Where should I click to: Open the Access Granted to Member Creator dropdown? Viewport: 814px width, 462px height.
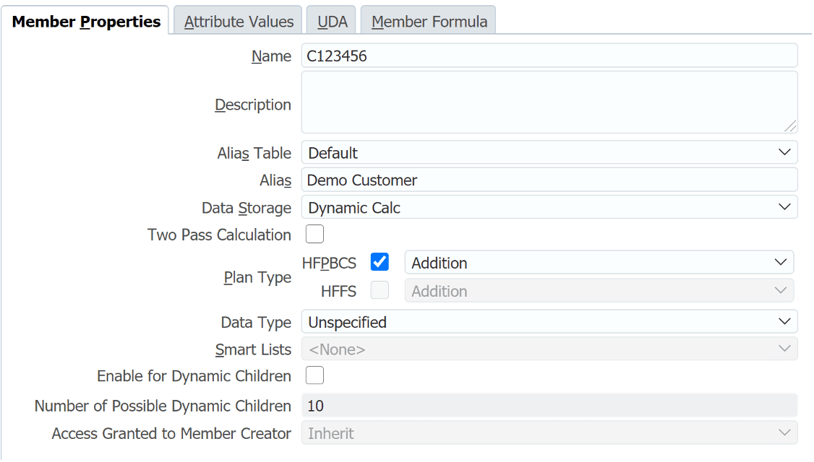(549, 433)
